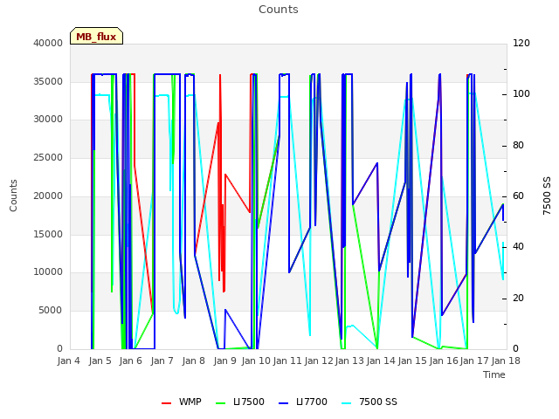The height and width of the screenshot is (419, 559).
Task: Click the 30000 left axis value
Action: (x=48, y=120)
